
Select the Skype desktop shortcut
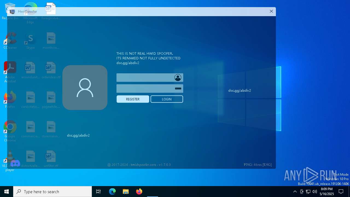coord(30,41)
